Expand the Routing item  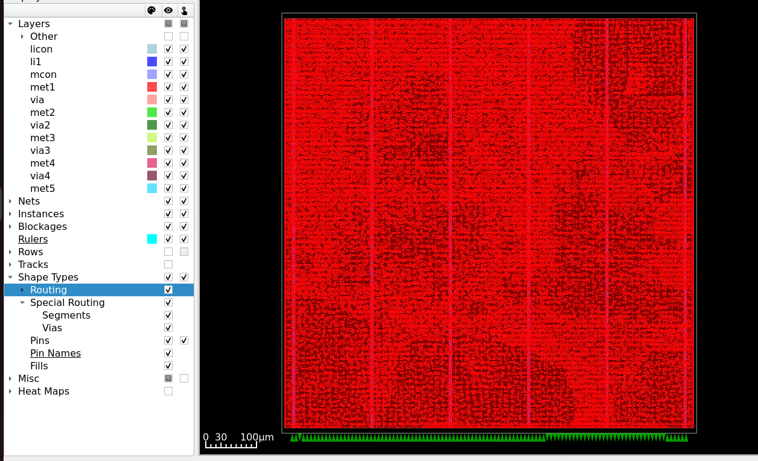coord(22,290)
